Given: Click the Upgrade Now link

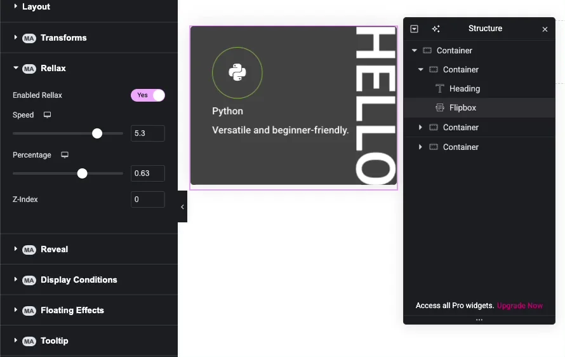Looking at the screenshot, I should click(x=519, y=306).
